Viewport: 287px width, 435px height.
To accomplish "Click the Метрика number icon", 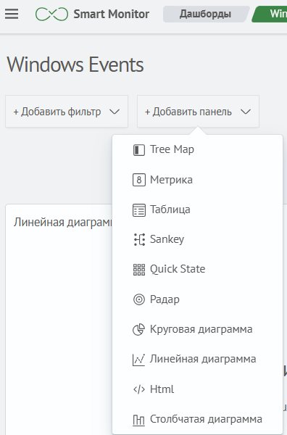I will 139,180.
